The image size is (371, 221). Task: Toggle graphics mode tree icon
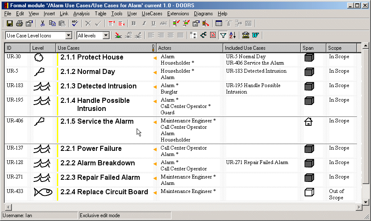pos(203,36)
